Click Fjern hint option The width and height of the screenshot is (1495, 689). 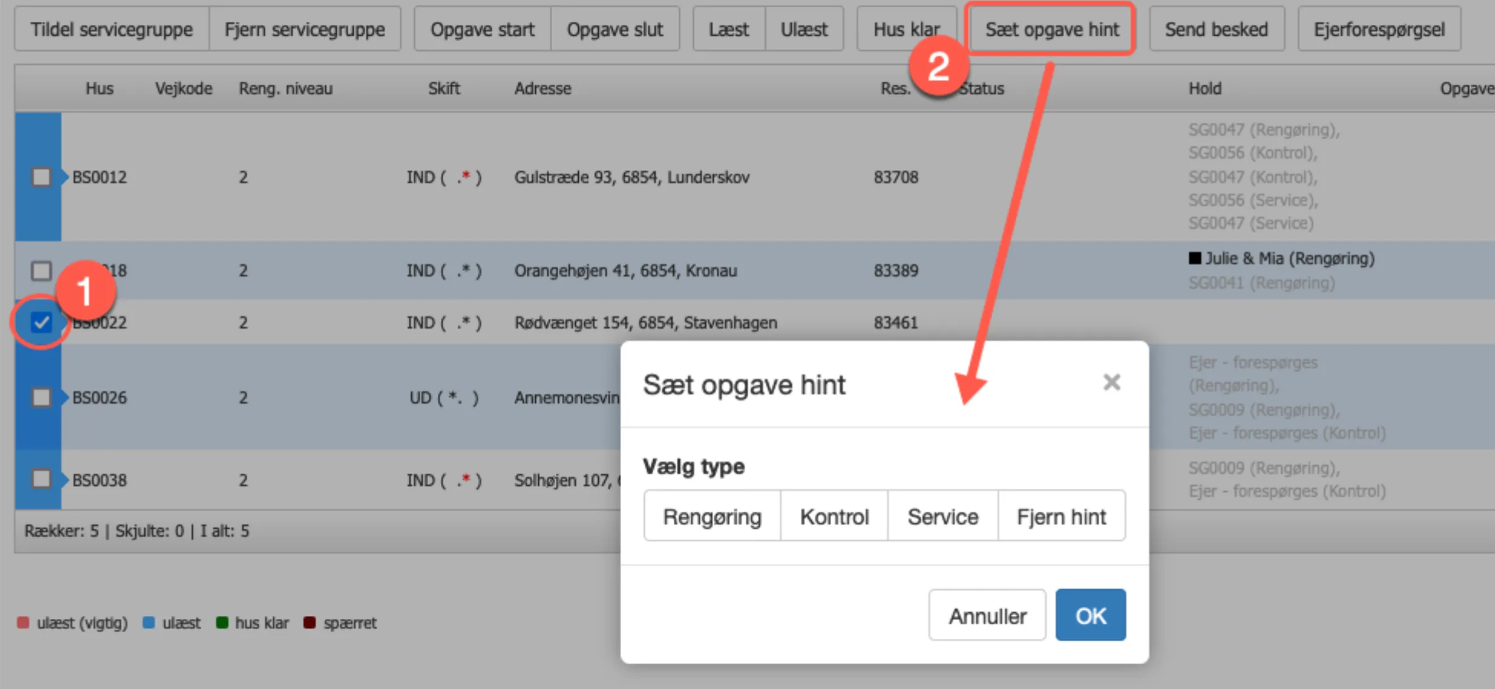1061,516
